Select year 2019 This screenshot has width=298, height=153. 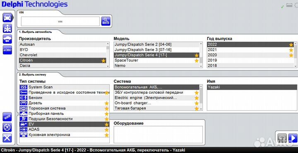tap(250, 60)
